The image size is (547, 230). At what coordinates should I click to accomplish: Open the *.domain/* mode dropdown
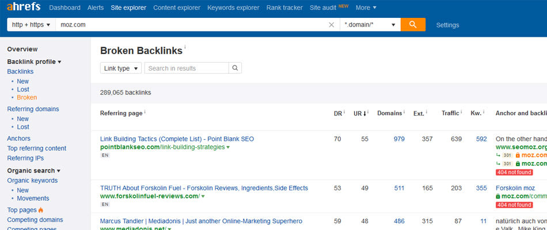tap(370, 25)
